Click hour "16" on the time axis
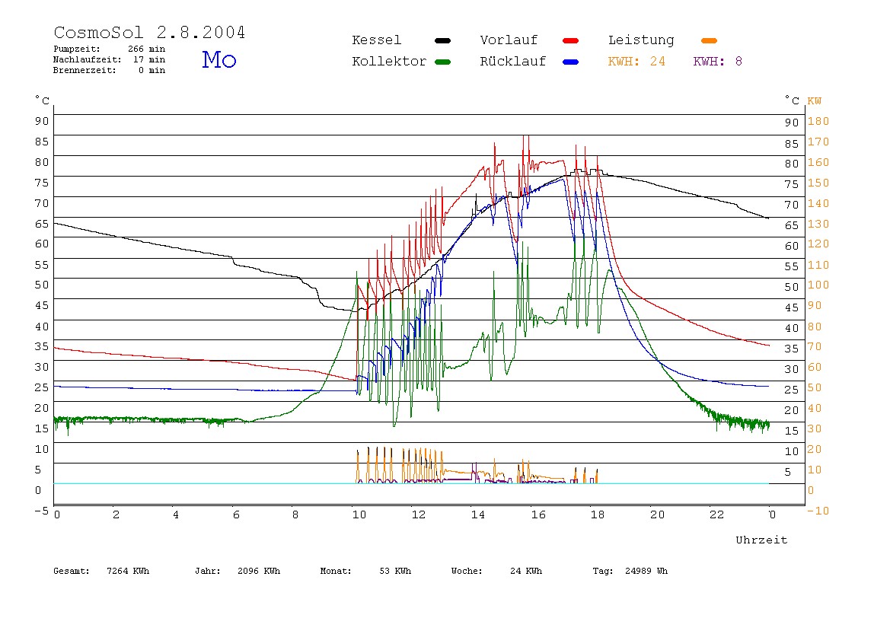The image size is (874, 618). click(538, 515)
